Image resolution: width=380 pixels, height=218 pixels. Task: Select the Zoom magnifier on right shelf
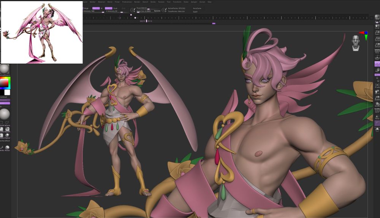coord(377,32)
